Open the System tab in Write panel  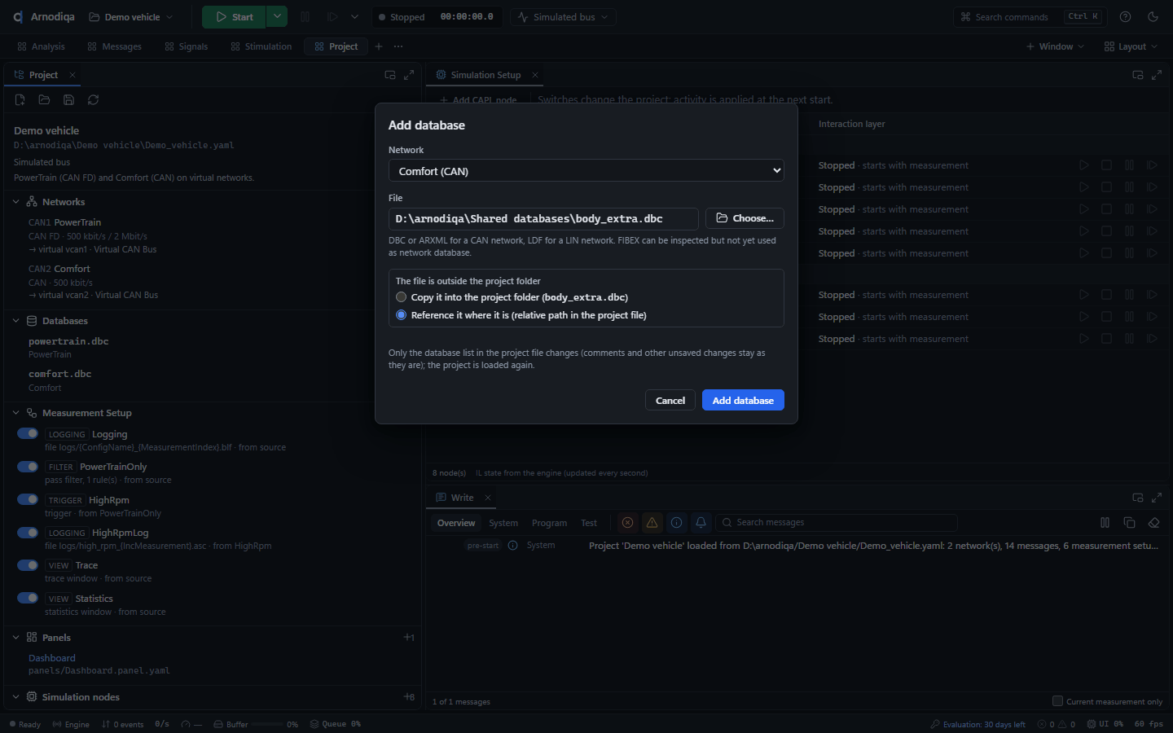tap(503, 523)
